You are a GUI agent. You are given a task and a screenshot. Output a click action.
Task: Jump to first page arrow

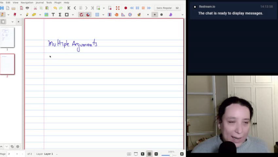click(69, 8)
